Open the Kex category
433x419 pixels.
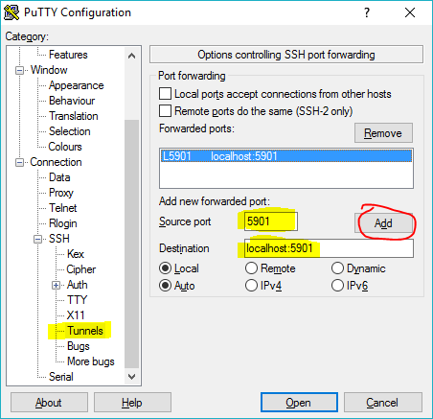click(76, 254)
